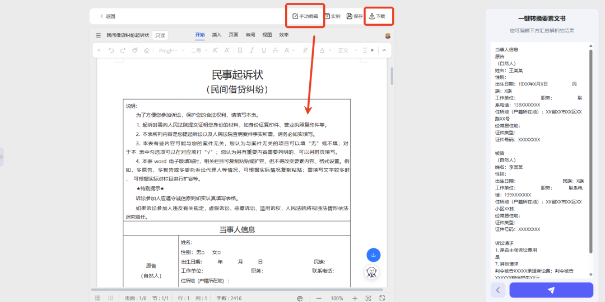605x302 pixels.
Task: Click the user avatar icon
Action: pyautogui.click(x=388, y=36)
